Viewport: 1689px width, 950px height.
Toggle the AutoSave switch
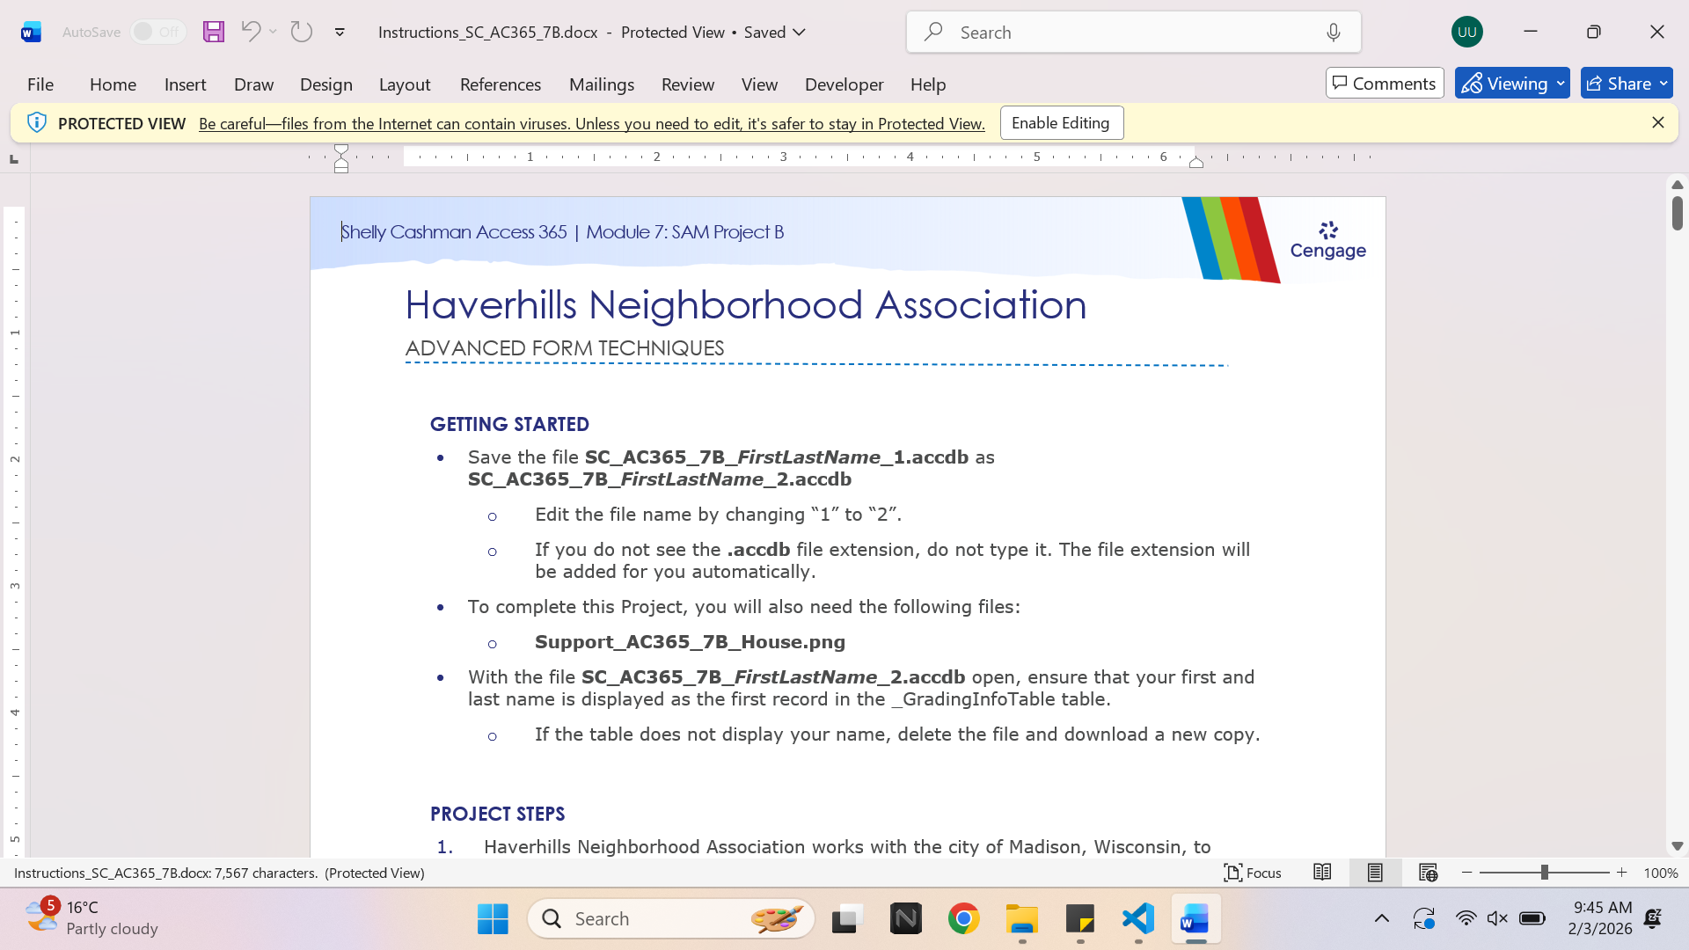(158, 32)
